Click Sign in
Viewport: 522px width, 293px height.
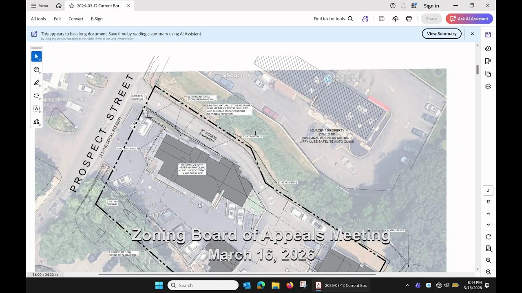pos(431,6)
